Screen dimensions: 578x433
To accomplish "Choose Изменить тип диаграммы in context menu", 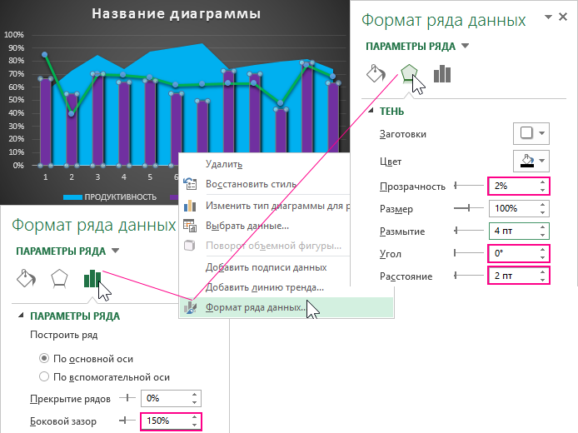I will tap(277, 206).
